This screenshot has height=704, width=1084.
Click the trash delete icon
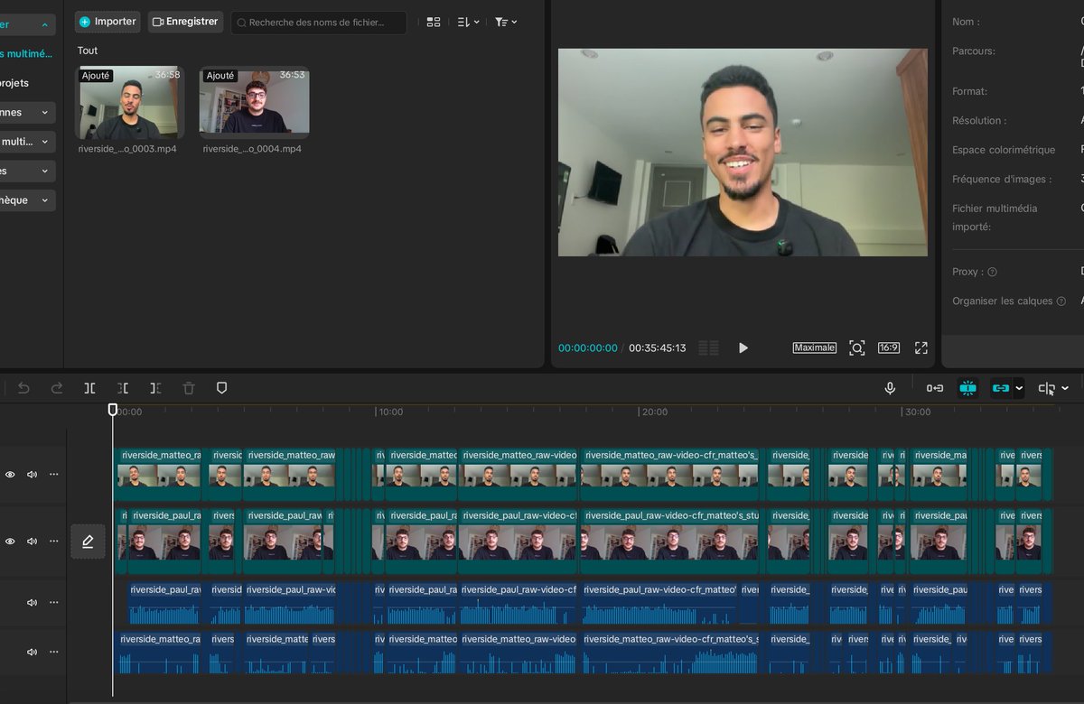coord(189,388)
